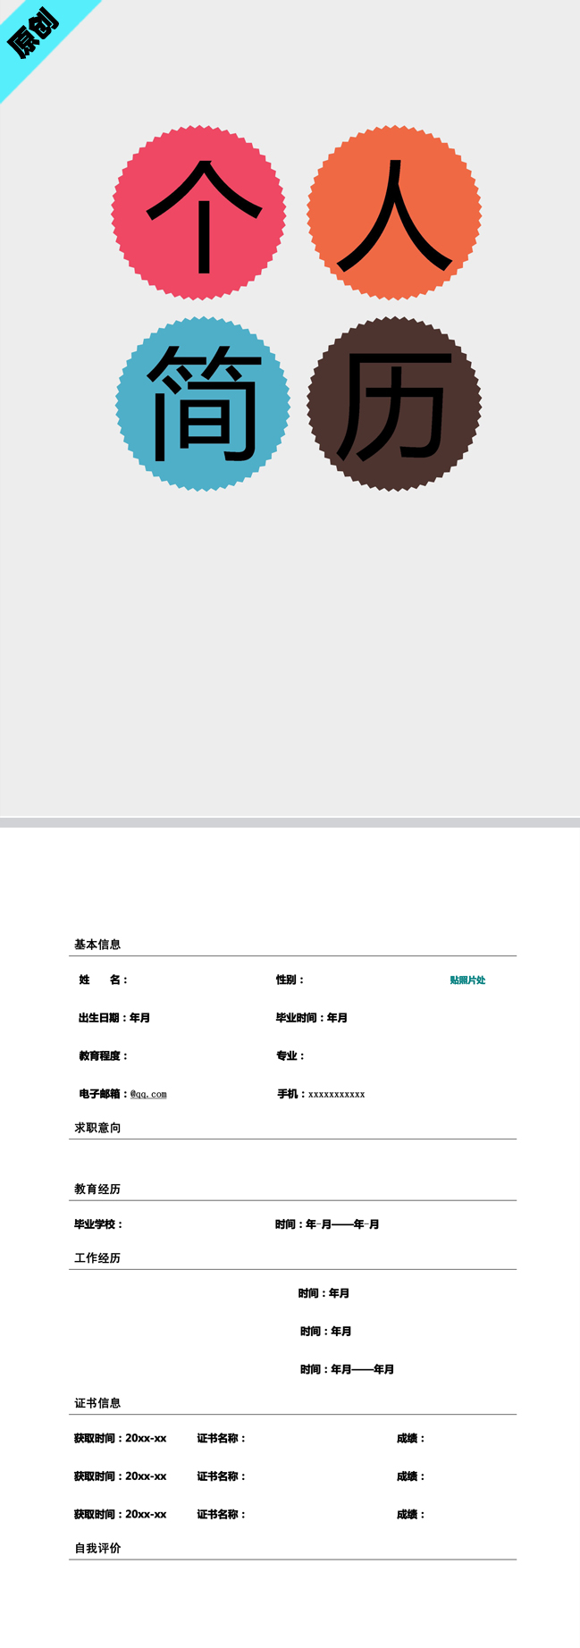Select the 教育经历 section heading

tap(97, 1190)
